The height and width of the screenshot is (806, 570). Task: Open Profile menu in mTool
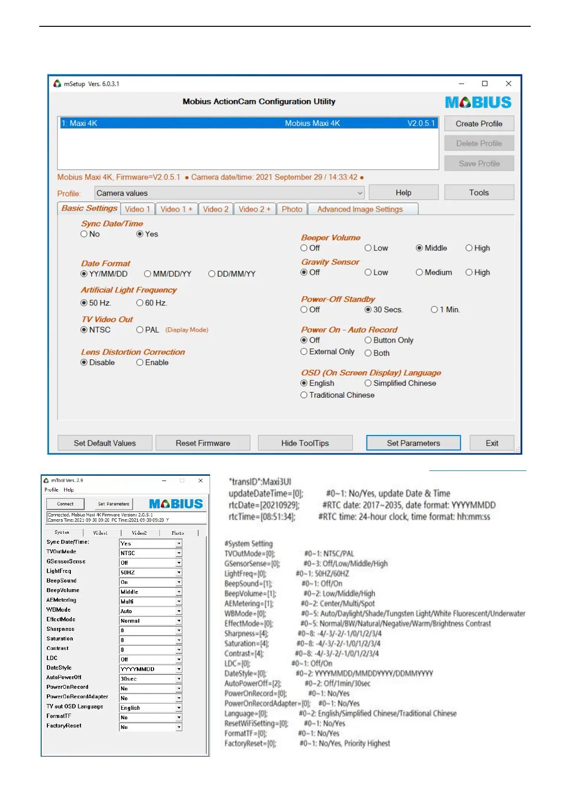[51, 490]
